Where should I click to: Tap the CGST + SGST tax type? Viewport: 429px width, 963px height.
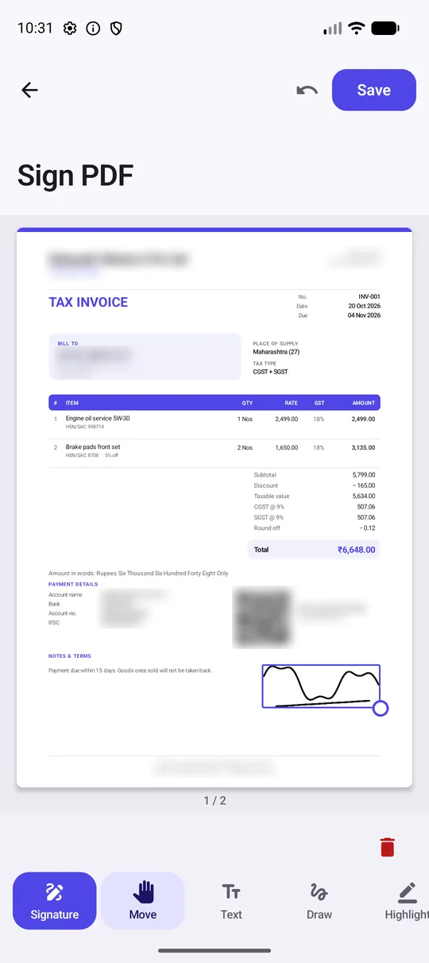click(x=271, y=371)
